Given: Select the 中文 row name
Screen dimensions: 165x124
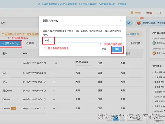Looking at the screenshot, I should 5,82.
